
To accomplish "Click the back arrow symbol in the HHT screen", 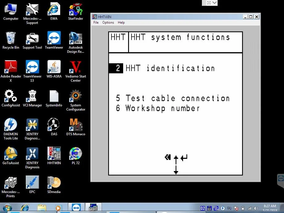I will tap(168, 157).
